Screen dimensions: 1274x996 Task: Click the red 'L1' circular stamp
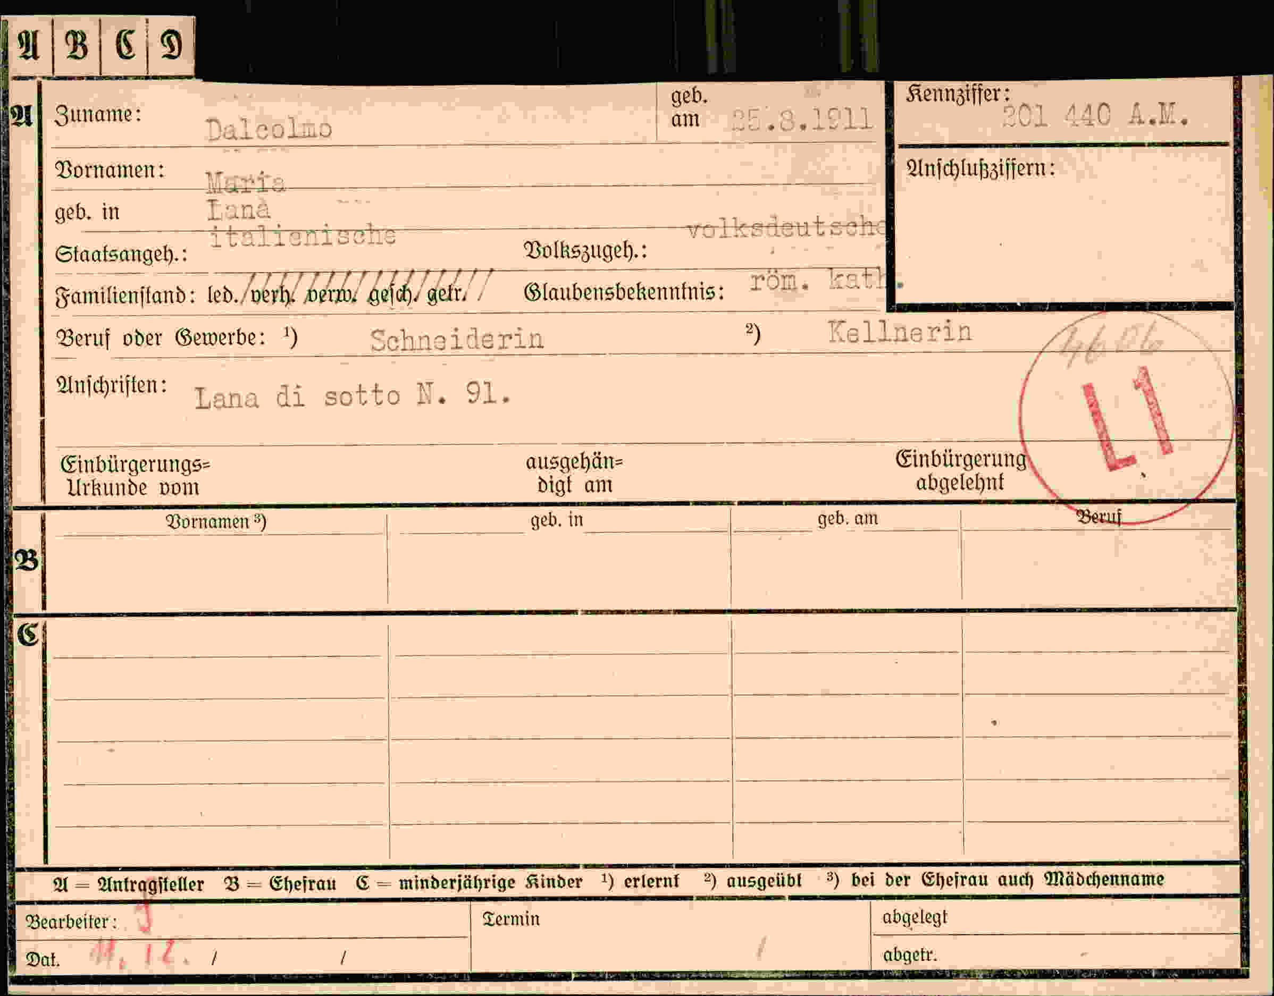(x=1126, y=418)
